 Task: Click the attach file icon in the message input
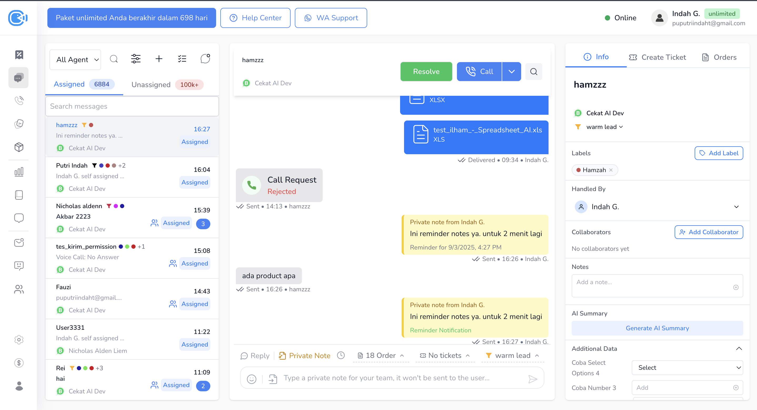click(x=272, y=379)
